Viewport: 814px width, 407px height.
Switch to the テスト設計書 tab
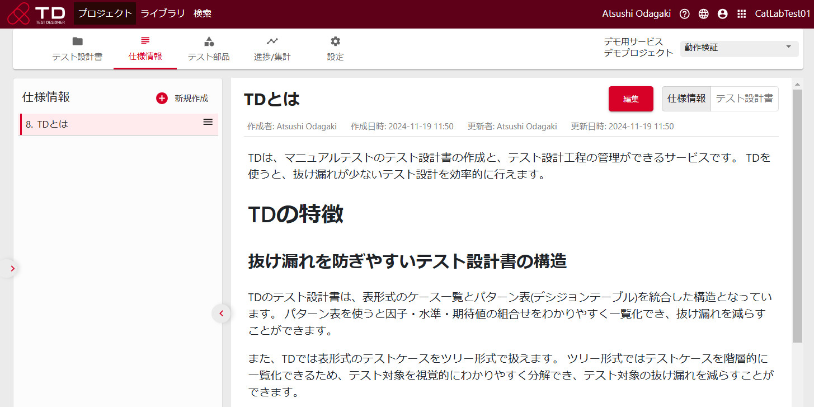77,49
